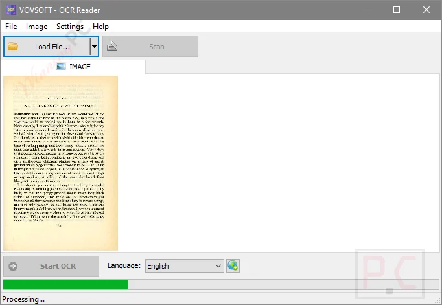Open the Language dropdown set to English
442x305 pixels.
click(184, 266)
